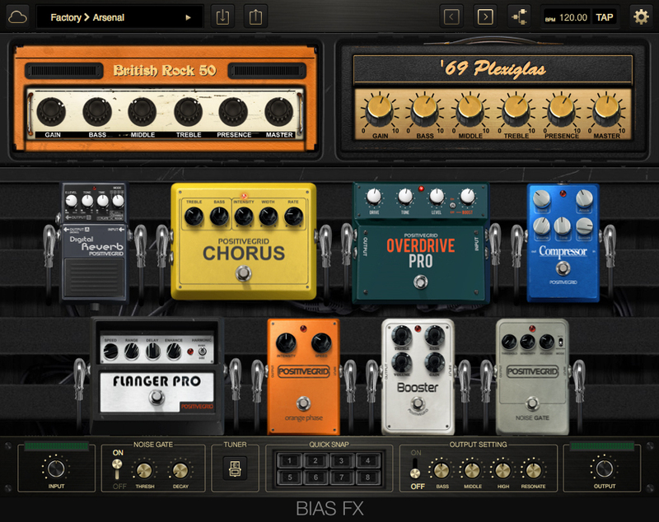Select the '69 Plexiglas amp
Screen dimensions: 659x522
coord(493,98)
